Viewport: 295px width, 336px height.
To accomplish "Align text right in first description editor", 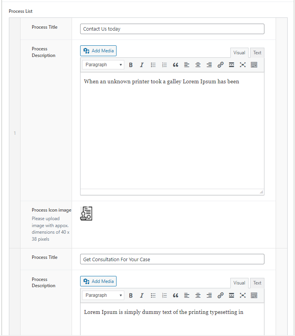I will click(209, 65).
